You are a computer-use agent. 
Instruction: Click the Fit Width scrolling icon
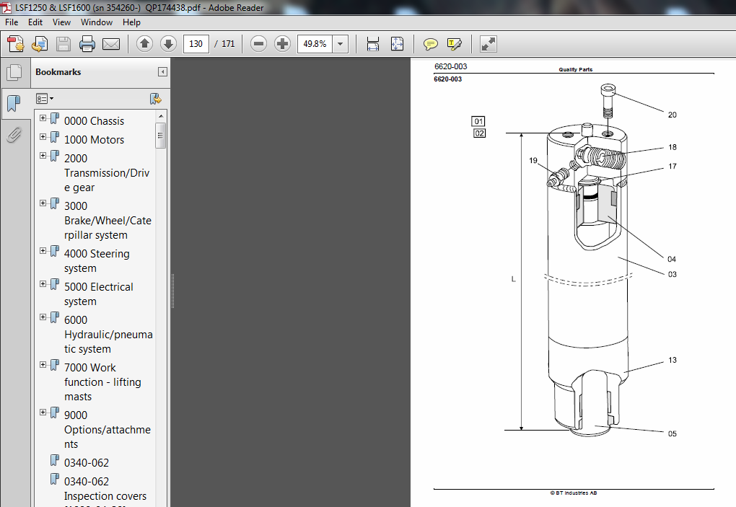[373, 44]
